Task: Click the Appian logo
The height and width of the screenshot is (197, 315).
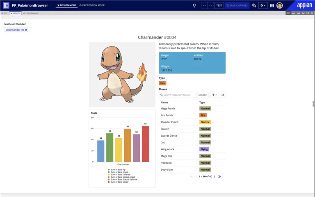Action: coord(305,5)
